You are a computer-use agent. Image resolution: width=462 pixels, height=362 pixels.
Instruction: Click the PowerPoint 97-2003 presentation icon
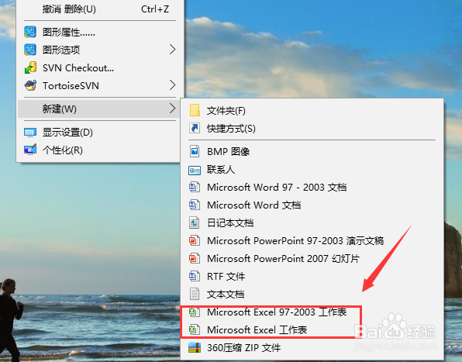195,240
